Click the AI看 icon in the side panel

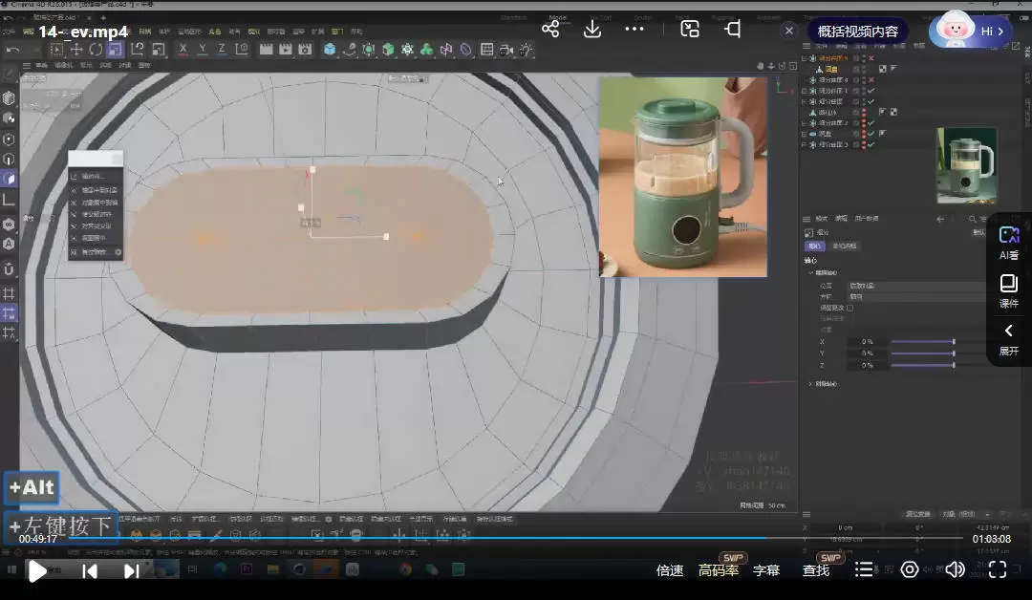pos(1009,243)
